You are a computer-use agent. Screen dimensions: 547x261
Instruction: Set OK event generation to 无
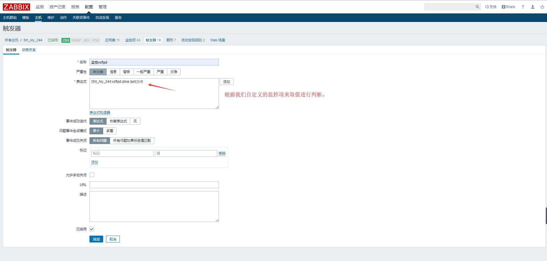point(135,121)
